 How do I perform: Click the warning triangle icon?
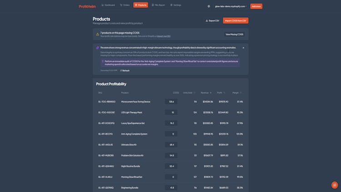[x=97, y=34]
